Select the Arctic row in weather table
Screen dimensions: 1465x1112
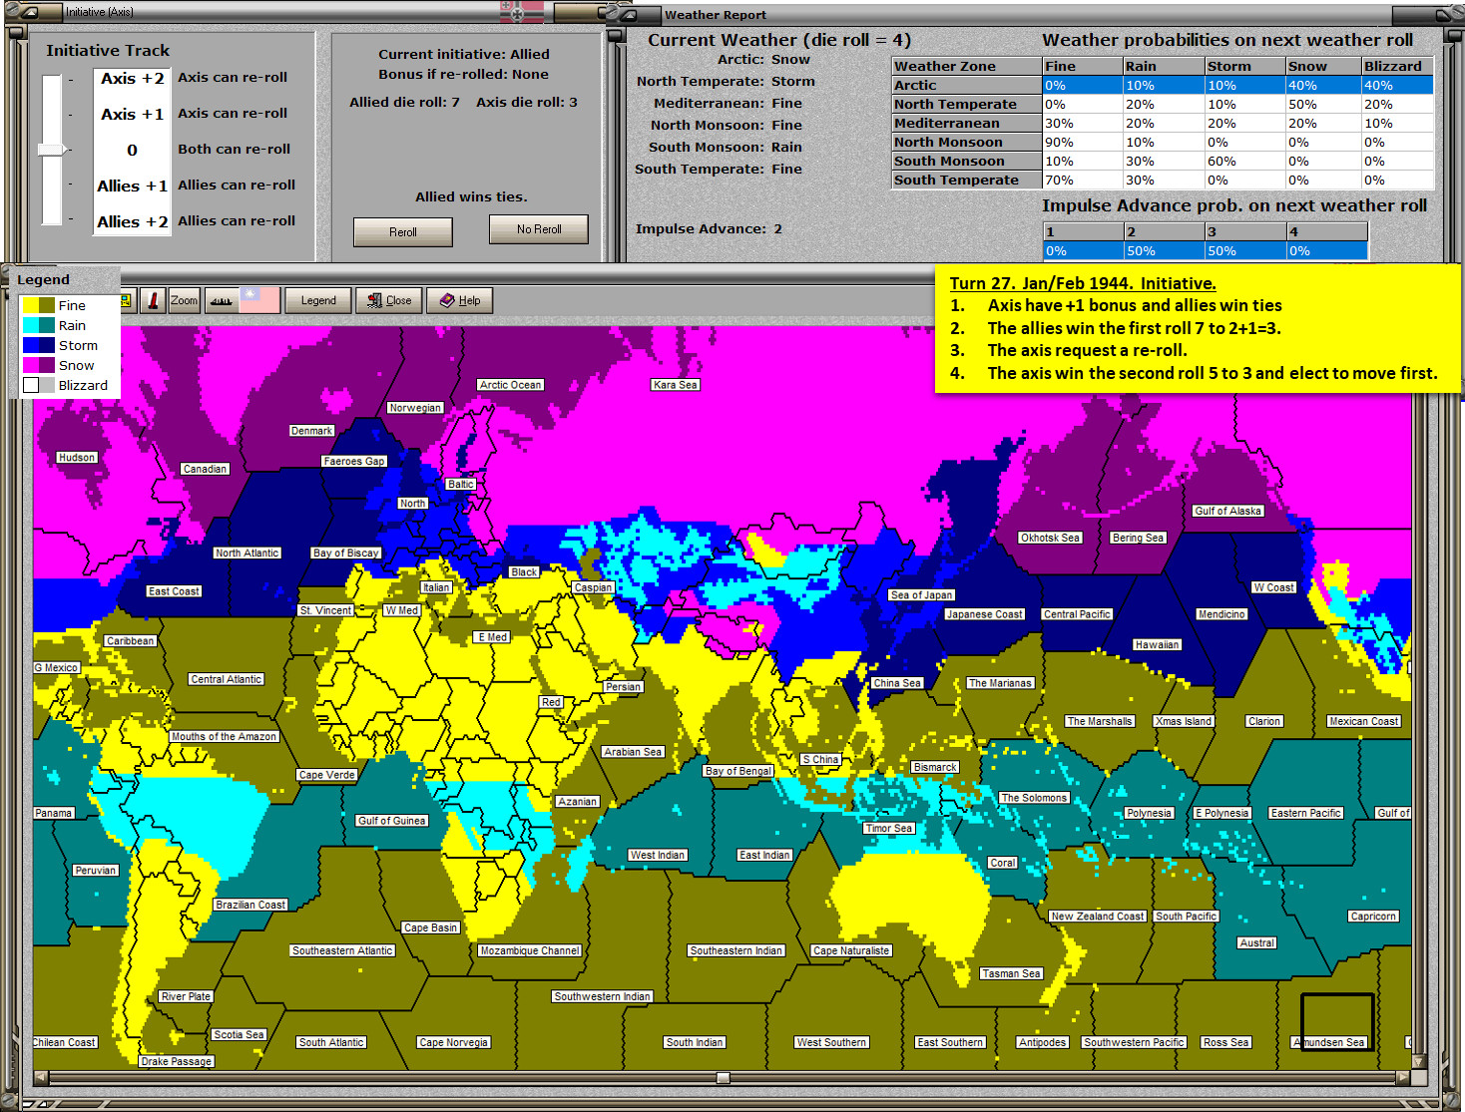(x=1163, y=85)
